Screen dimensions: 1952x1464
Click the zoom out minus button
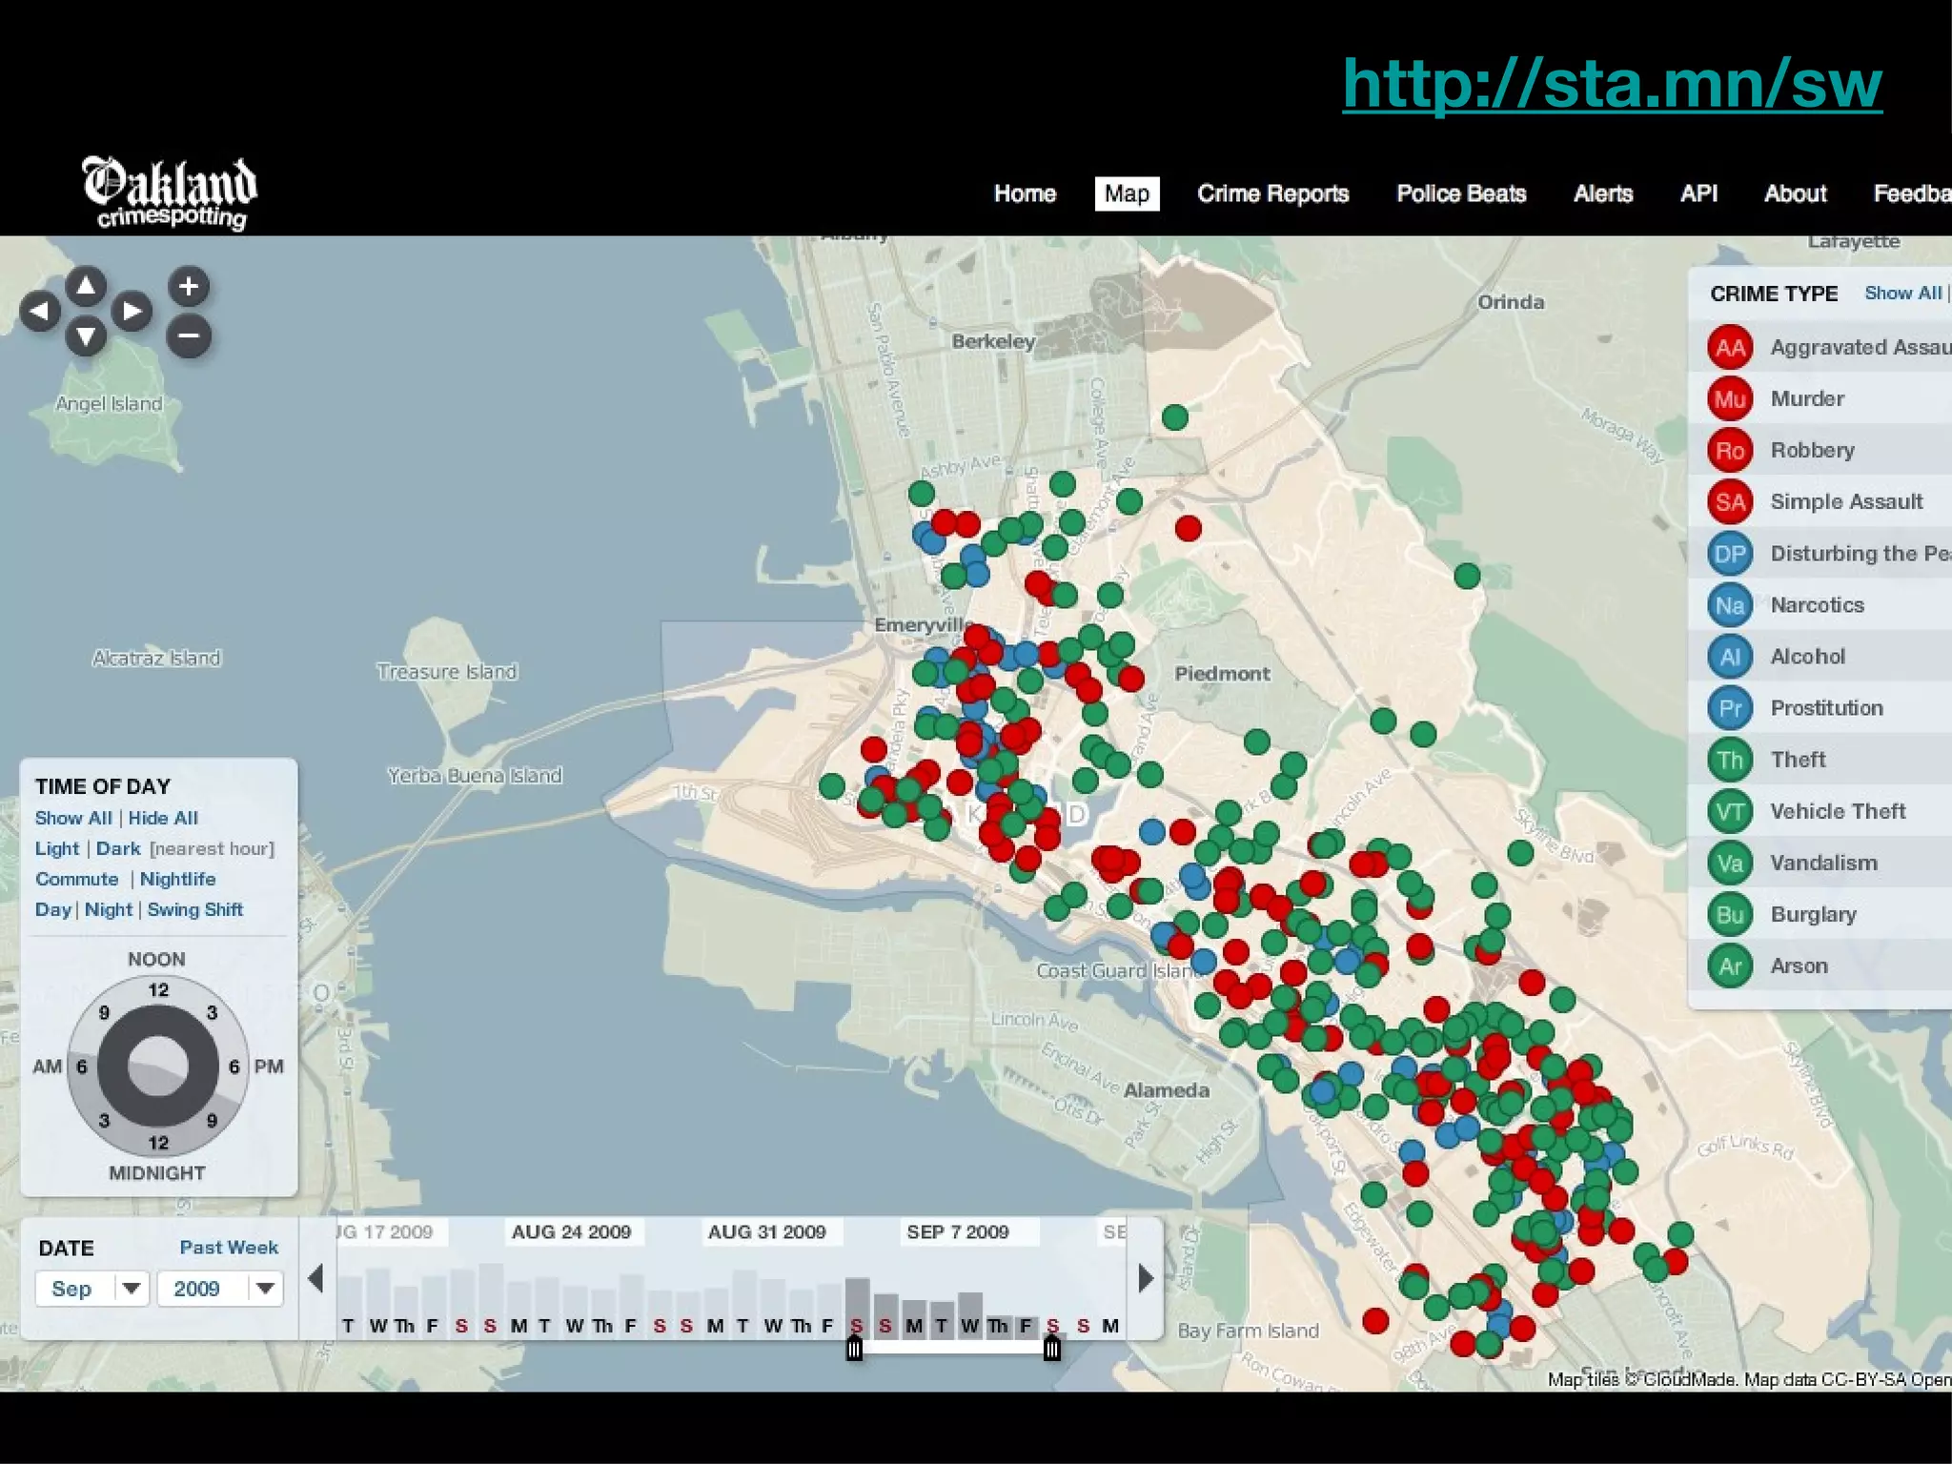189,335
